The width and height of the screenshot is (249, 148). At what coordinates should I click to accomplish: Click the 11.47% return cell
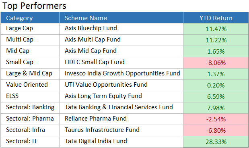point(216,29)
